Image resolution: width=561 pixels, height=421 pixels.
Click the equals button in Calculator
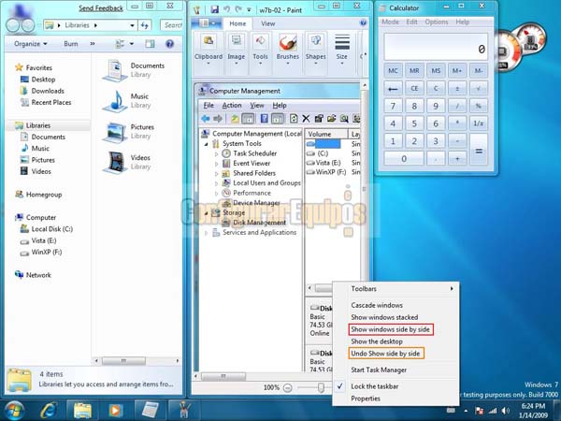click(479, 151)
